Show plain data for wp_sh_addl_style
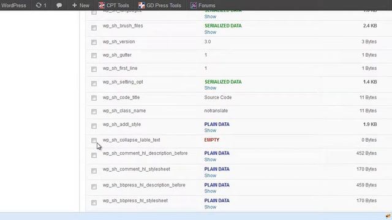 pyautogui.click(x=210, y=130)
